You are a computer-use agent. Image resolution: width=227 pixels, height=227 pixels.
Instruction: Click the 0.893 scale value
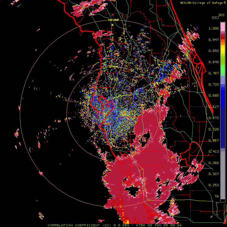(x=214, y=51)
